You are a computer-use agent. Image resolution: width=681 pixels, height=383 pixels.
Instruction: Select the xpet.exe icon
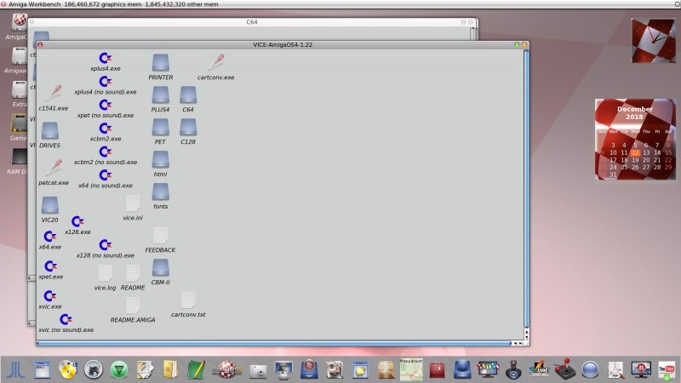click(x=50, y=266)
